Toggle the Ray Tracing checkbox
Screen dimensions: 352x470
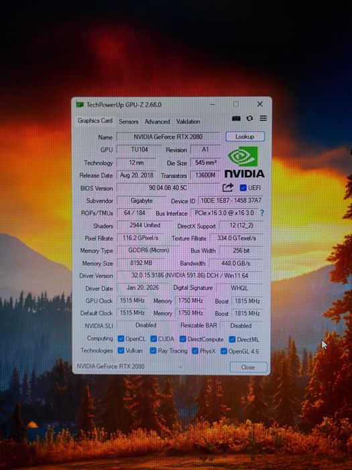pyautogui.click(x=153, y=350)
